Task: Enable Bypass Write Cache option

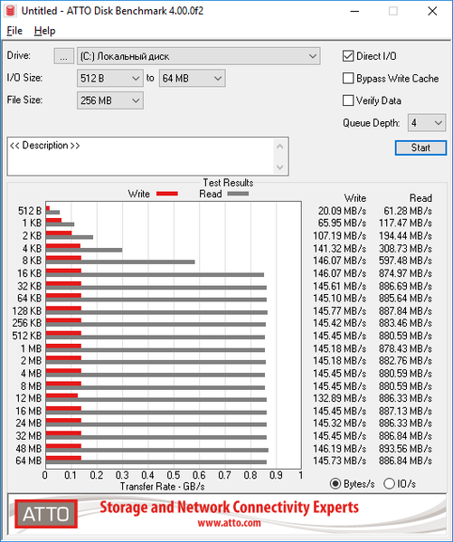Action: pos(348,79)
